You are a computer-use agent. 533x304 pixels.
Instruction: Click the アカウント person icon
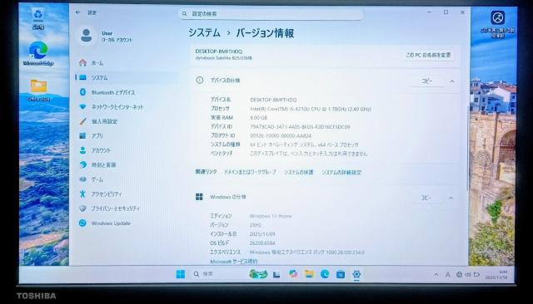coord(82,150)
